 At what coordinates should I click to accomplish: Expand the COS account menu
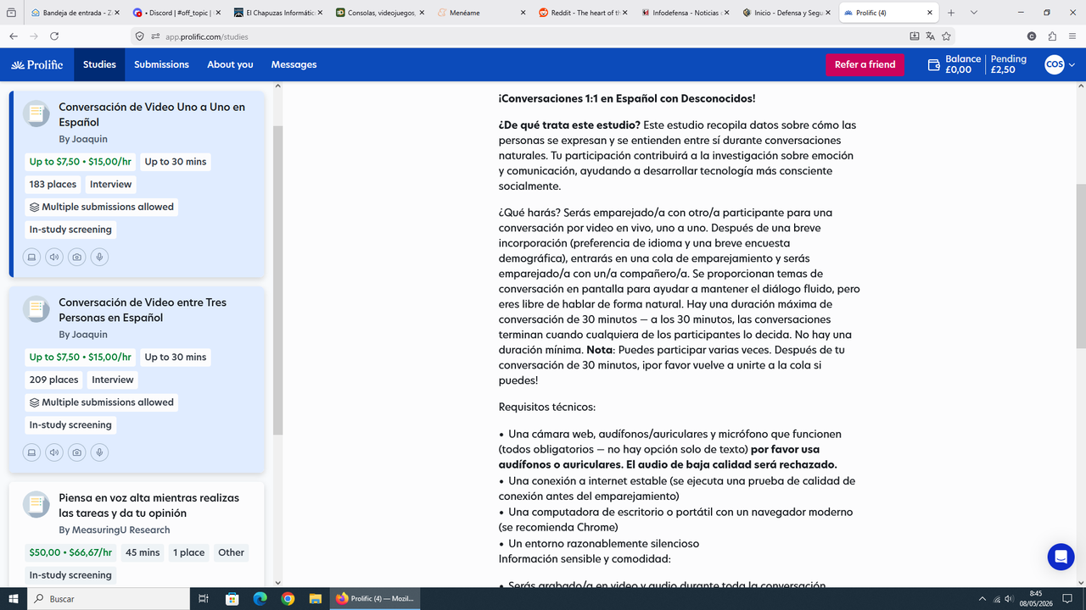point(1060,64)
